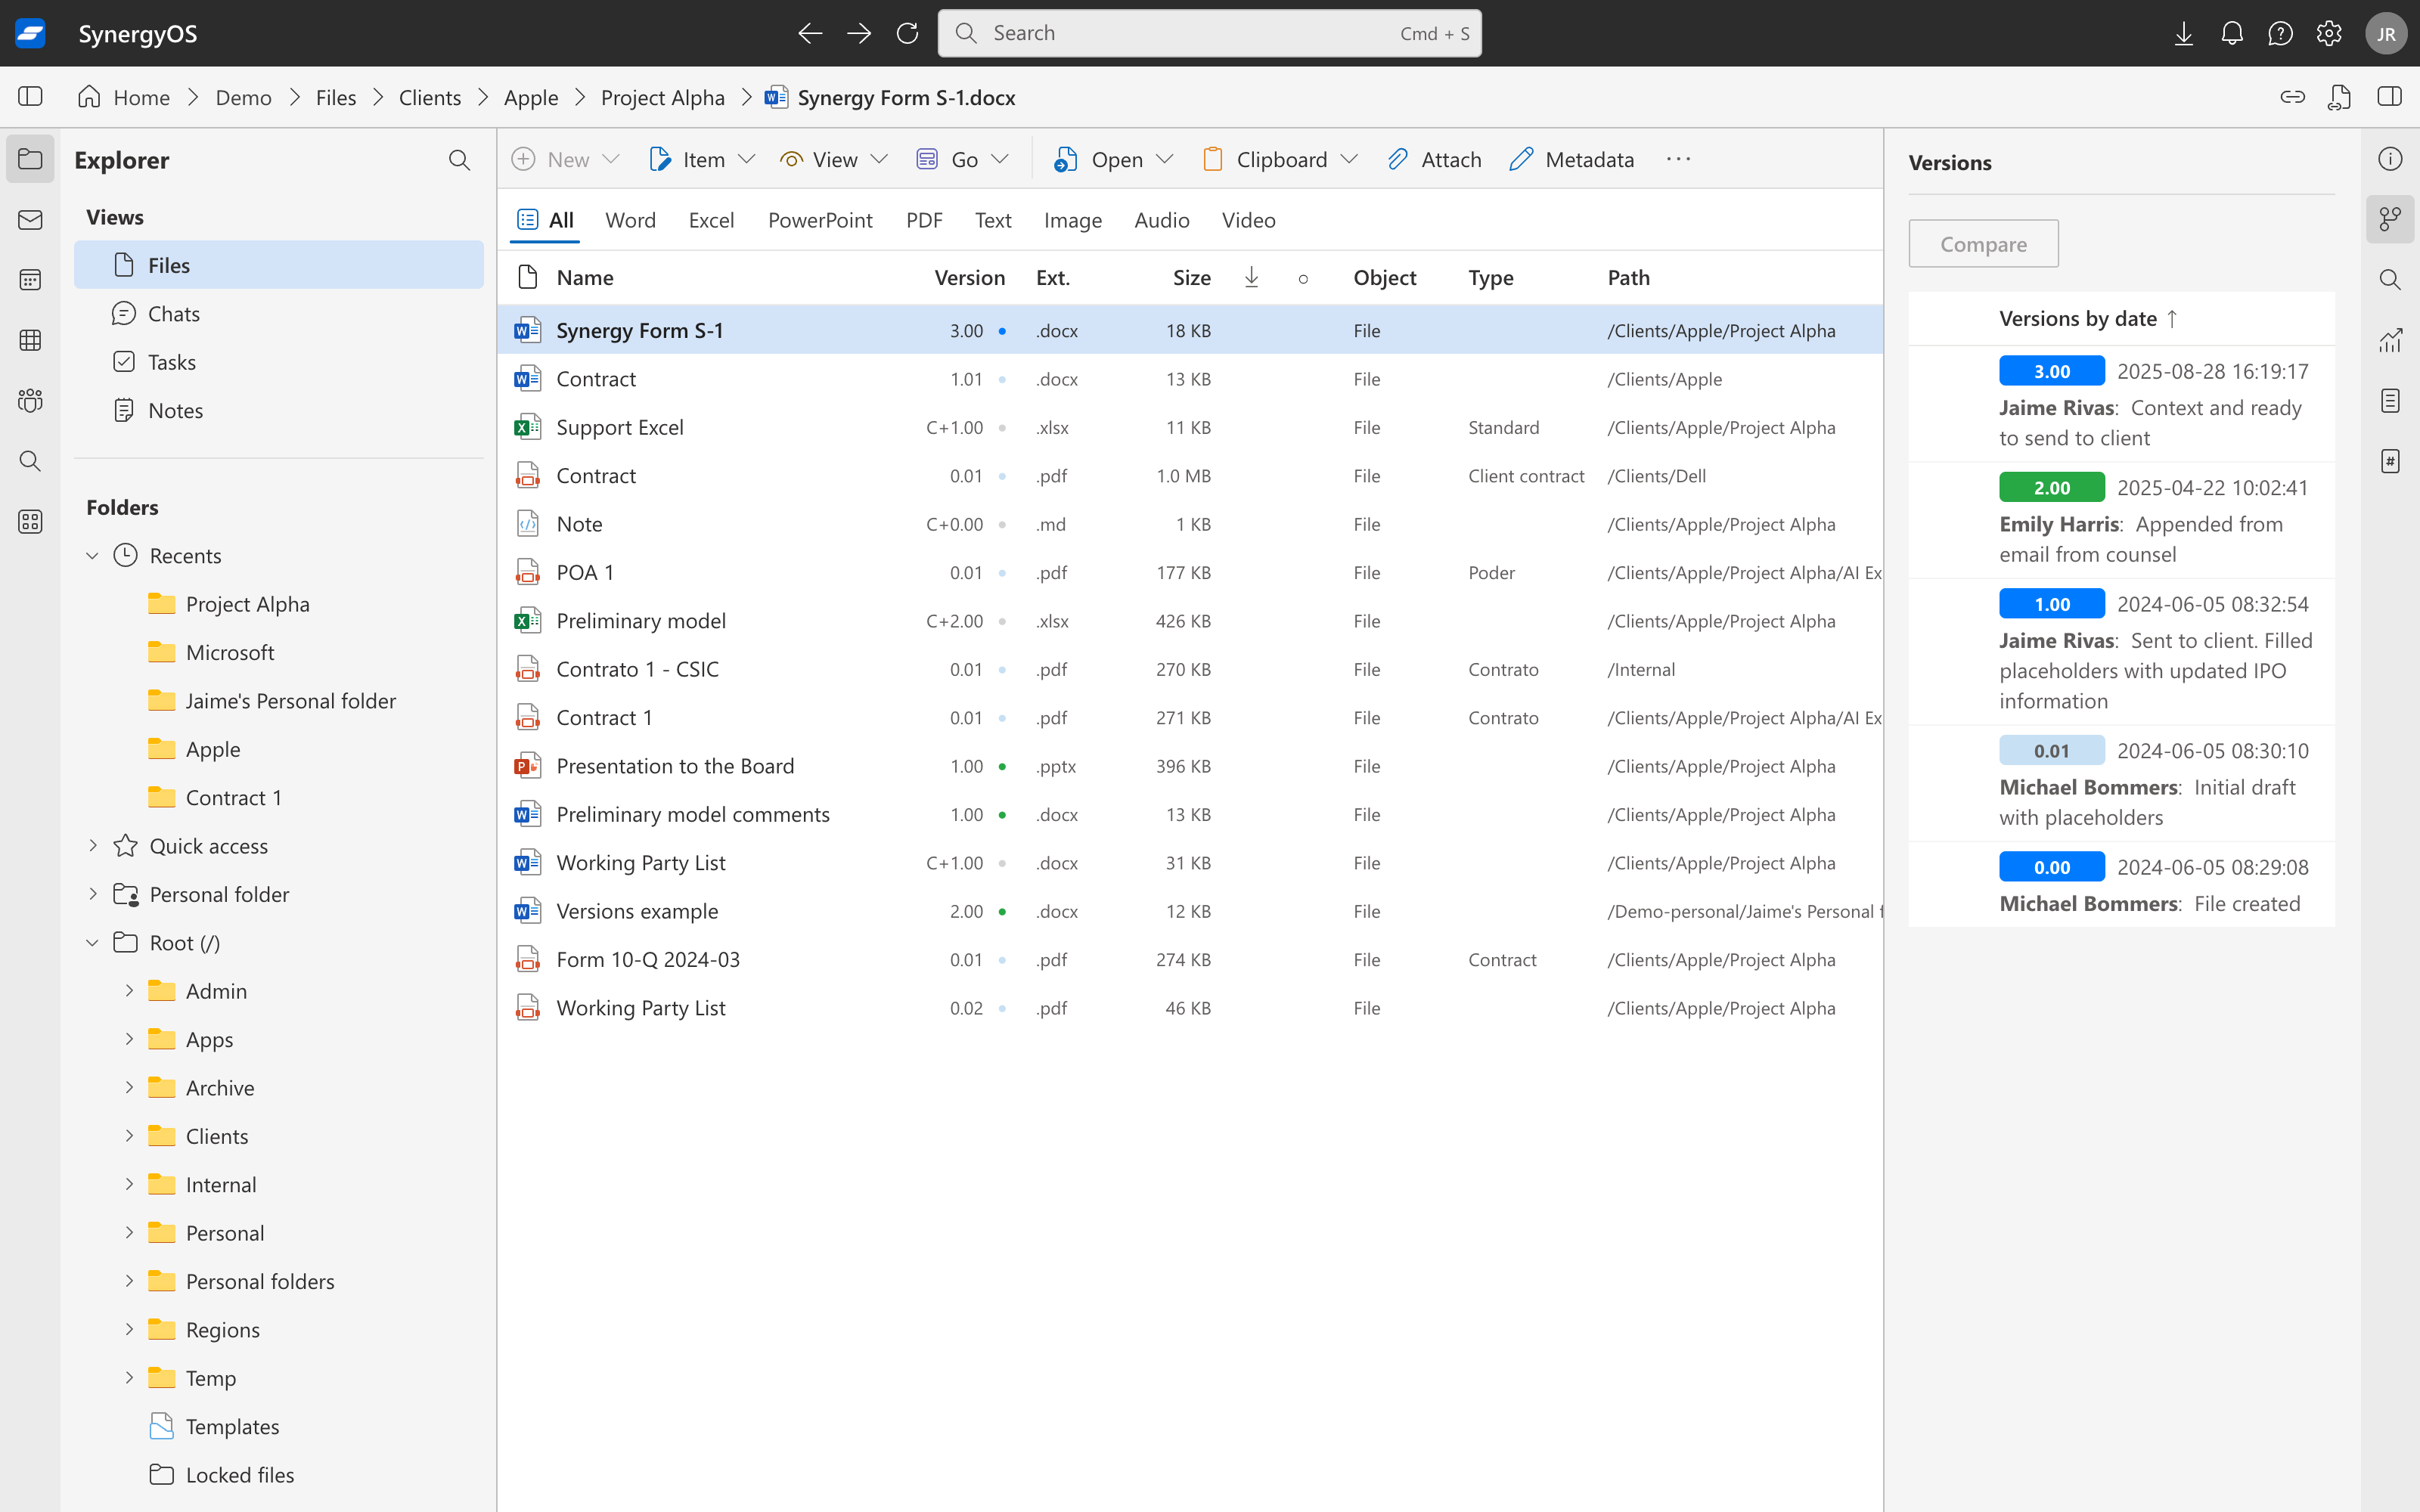Open the apps grid icon in left rail

click(x=30, y=522)
